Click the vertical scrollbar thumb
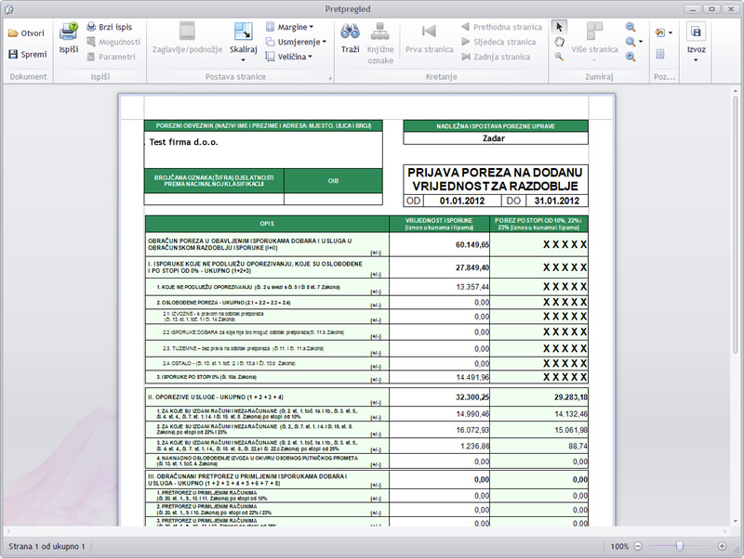The width and height of the screenshot is (744, 558). pos(736,225)
